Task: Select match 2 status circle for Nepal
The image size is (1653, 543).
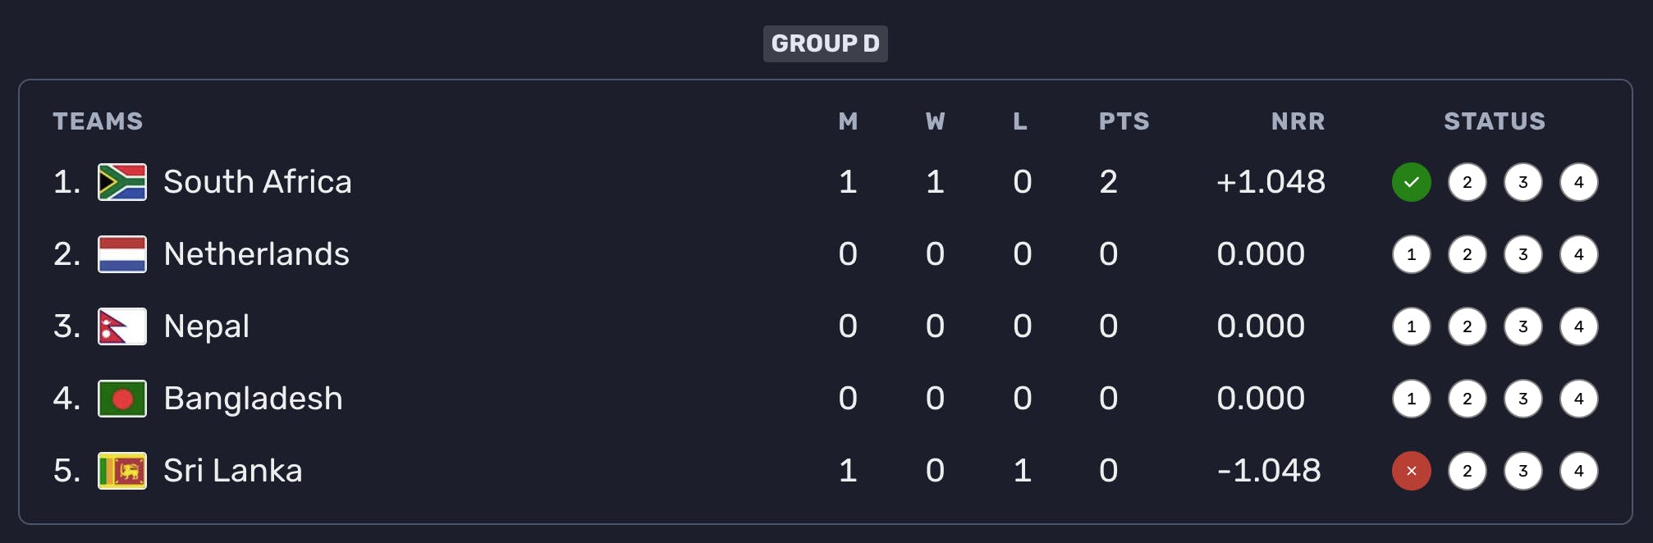Action: (1467, 326)
